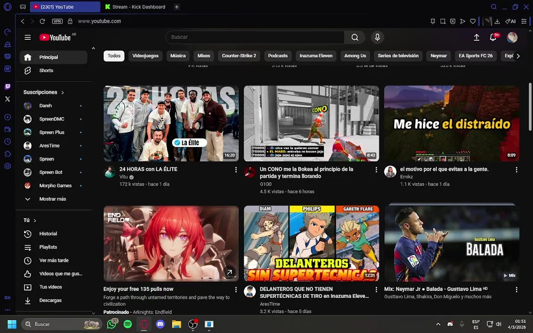Open the Opera tab search icon
This screenshot has width=533, height=333.
tap(494, 7)
